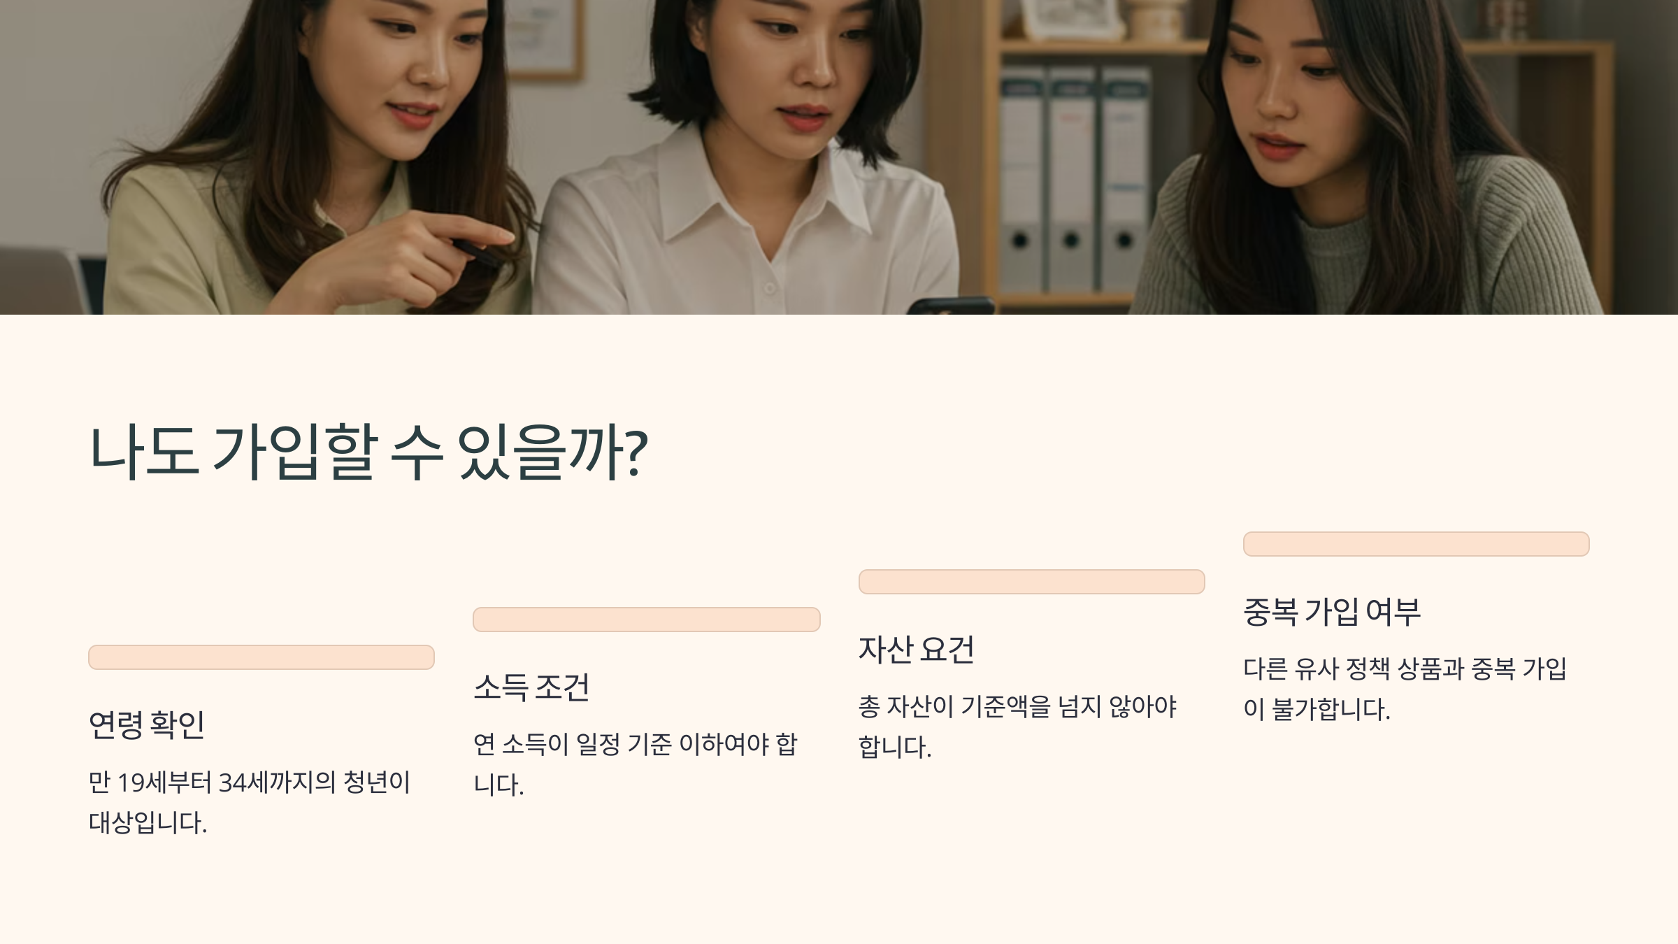This screenshot has height=944, width=1678.
Task: Click the binders on the bookshelf
Action: tap(1075, 178)
